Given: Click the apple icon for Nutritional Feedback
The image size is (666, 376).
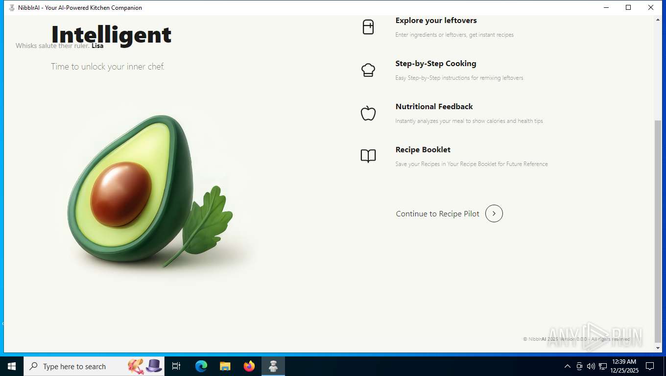Looking at the screenshot, I should [x=368, y=113].
